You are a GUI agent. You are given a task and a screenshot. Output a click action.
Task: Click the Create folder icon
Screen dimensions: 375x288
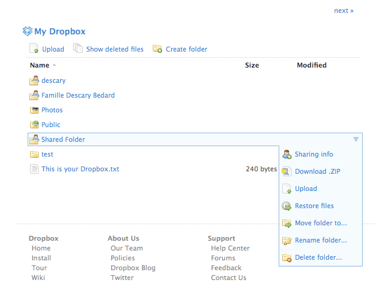tap(157, 49)
